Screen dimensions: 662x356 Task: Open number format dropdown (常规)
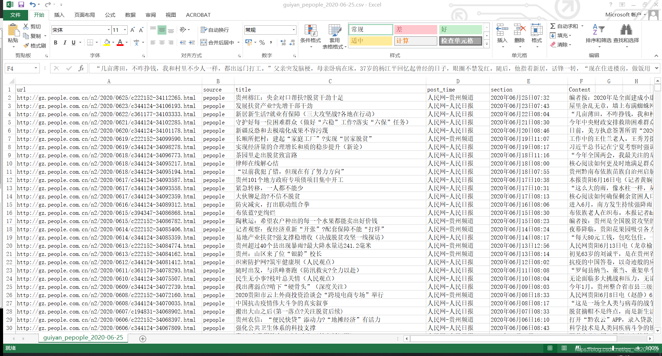pyautogui.click(x=294, y=30)
